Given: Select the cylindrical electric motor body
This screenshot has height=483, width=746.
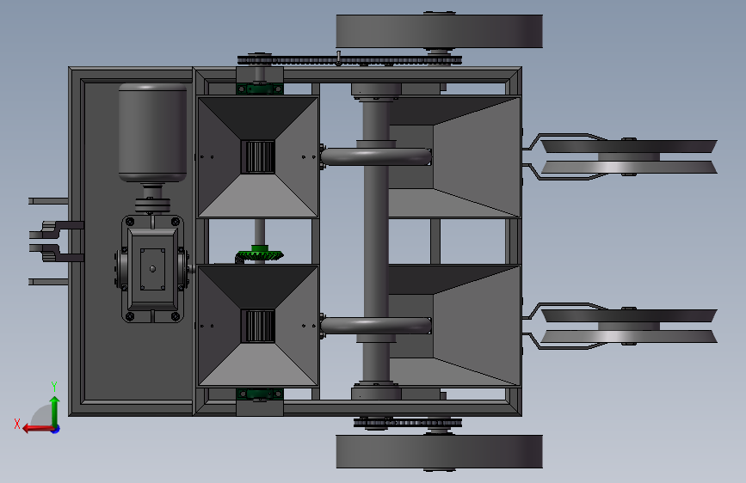Looking at the screenshot, I should click(x=152, y=132).
